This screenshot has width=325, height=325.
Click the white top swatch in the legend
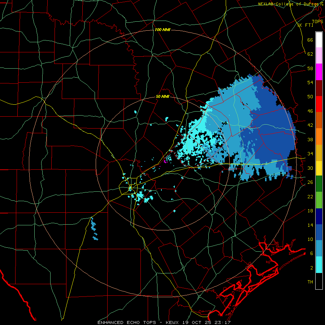[319, 40]
